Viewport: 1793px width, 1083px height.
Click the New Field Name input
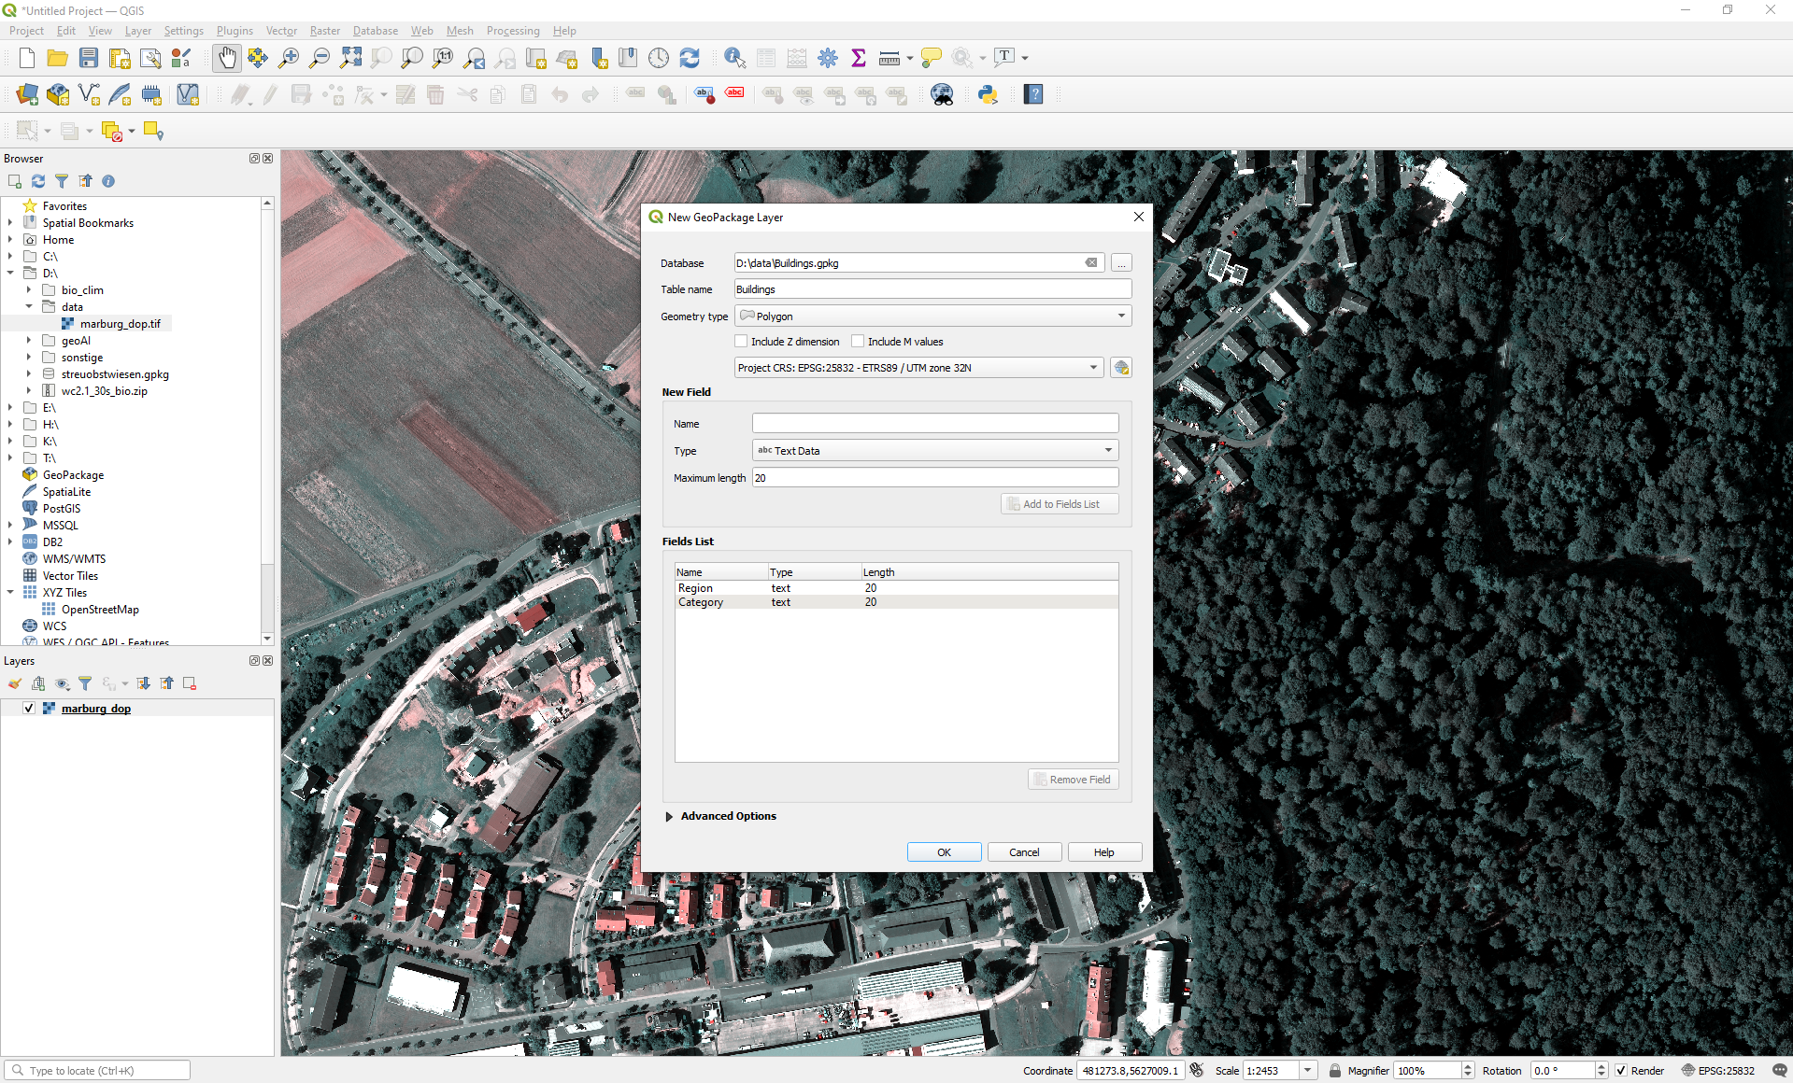pyautogui.click(x=935, y=424)
